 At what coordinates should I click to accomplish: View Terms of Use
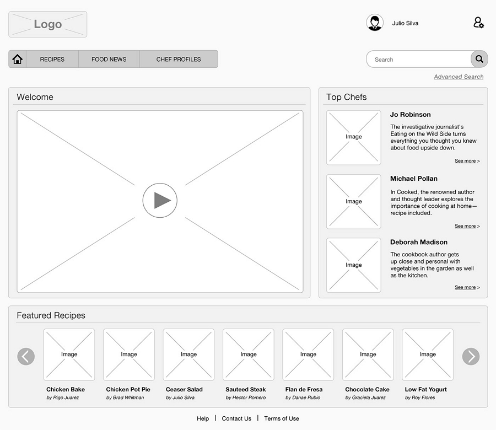(x=281, y=418)
